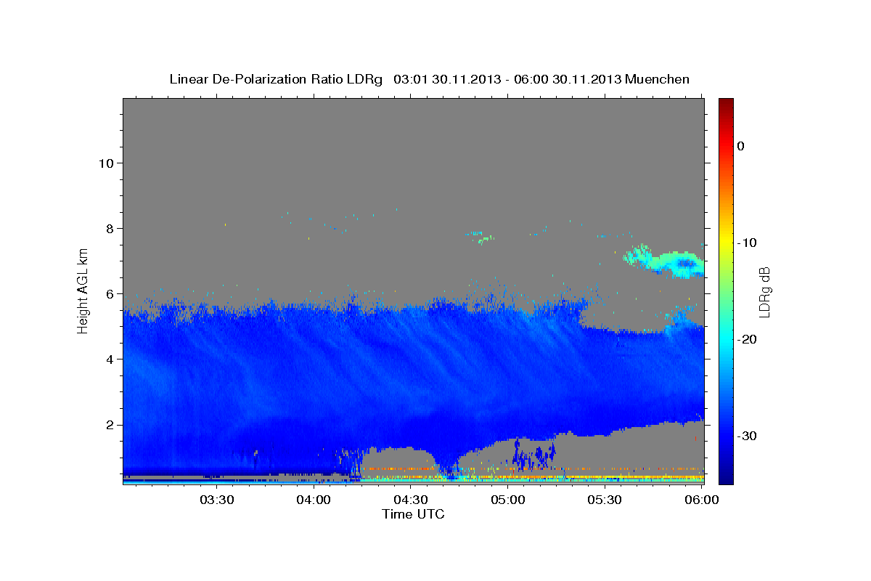Click the 'Time UTC' x-axis label
This screenshot has height=581, width=871.
tap(413, 514)
